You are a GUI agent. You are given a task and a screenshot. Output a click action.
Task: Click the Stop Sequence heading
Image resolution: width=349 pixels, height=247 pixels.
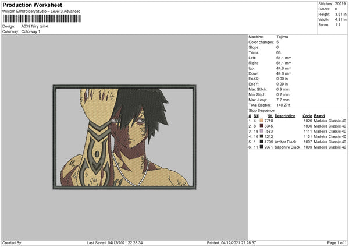pyautogui.click(x=262, y=110)
